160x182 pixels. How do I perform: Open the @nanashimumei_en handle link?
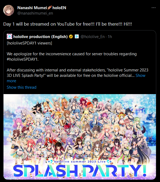coord(35,13)
